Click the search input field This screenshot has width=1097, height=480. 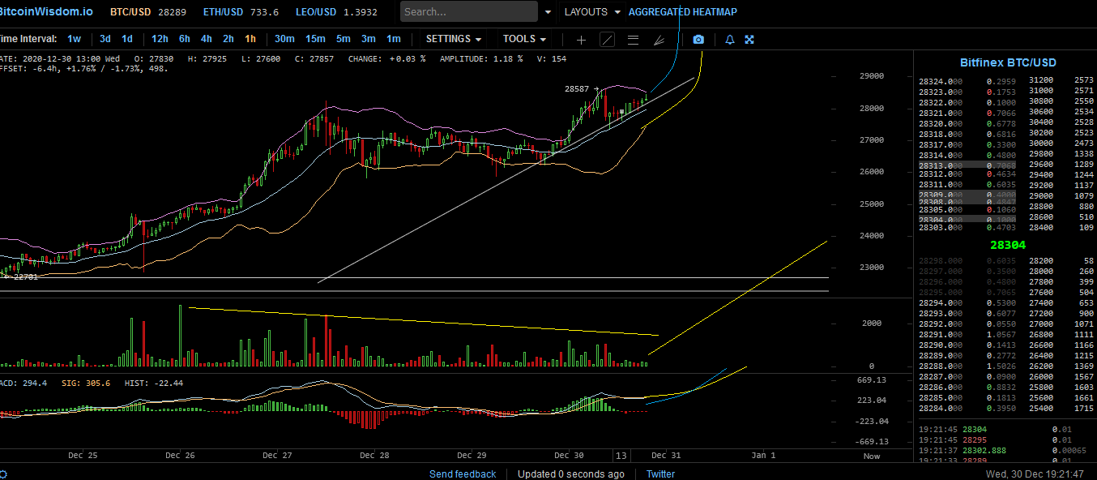click(469, 11)
